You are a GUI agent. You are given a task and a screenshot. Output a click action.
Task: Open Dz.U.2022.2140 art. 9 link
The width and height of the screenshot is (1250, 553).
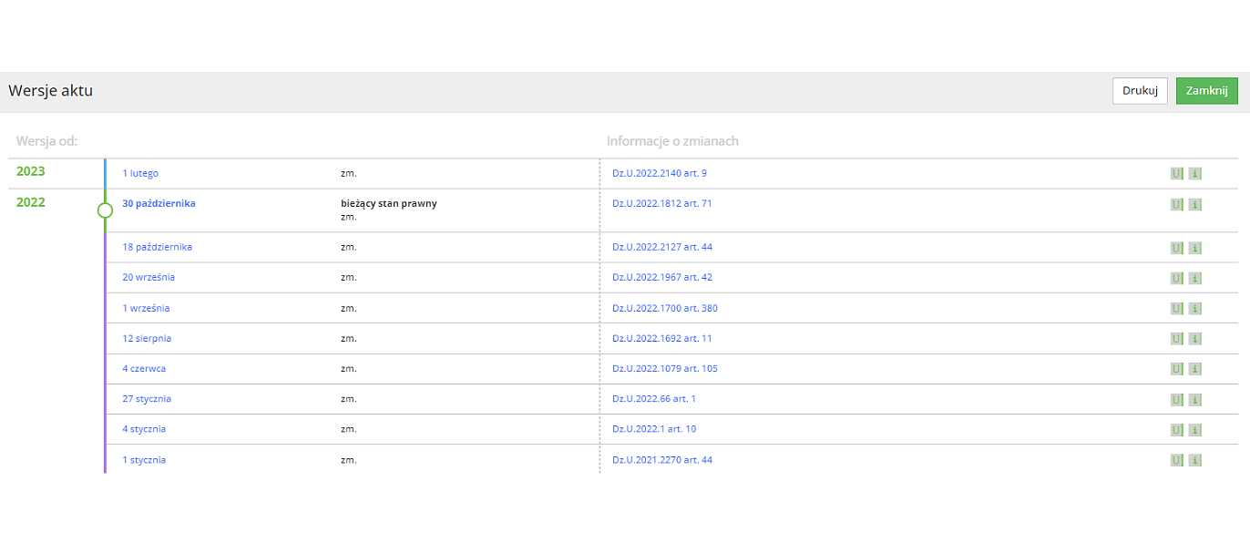[659, 173]
